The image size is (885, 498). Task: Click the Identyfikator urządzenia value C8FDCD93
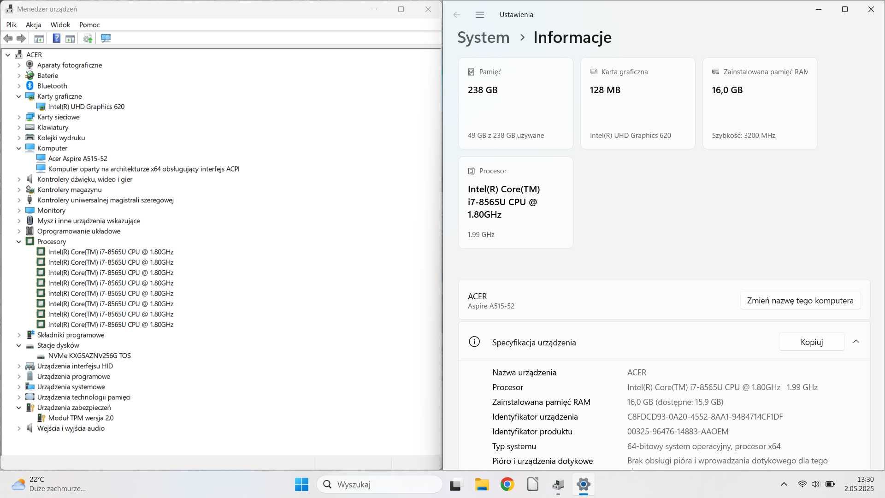click(705, 417)
